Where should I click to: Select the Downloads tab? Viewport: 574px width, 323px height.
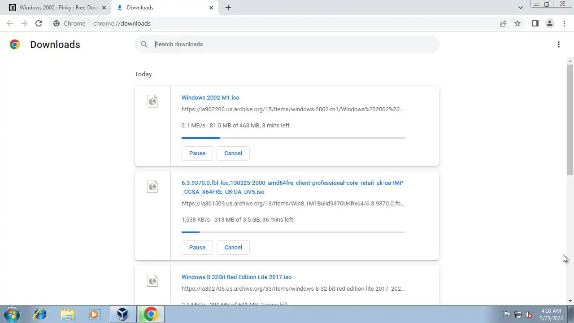165,8
